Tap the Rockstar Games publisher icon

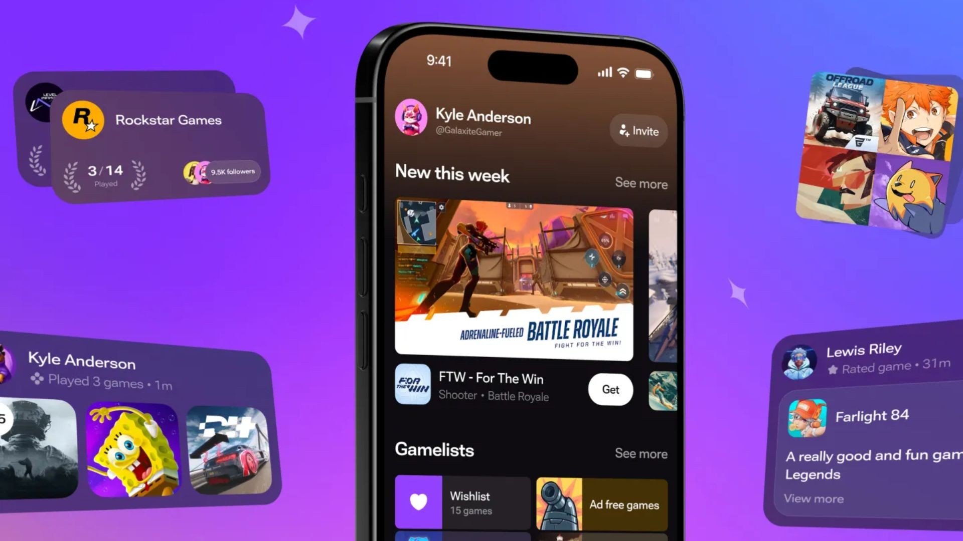coord(83,120)
